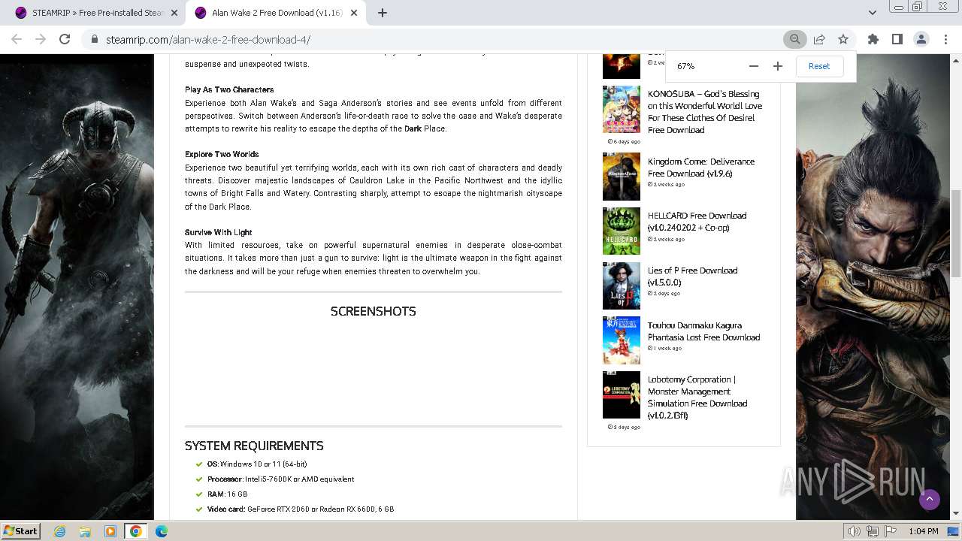Viewport: 962px width, 541px height.
Task: Bookmark this page with the star icon
Action: pyautogui.click(x=843, y=39)
